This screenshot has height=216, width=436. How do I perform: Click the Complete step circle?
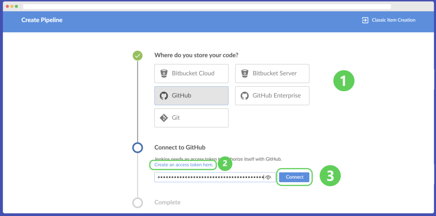pyautogui.click(x=138, y=202)
